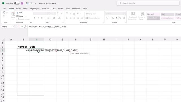This screenshot has width=181, height=102.
Task: Switch to the Developer tab
Action: click(76, 8)
